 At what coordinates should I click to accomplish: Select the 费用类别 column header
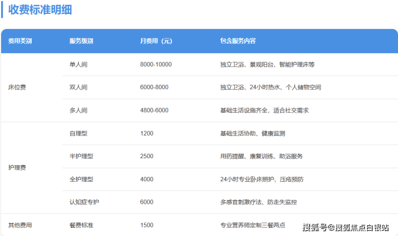[x=20, y=41]
